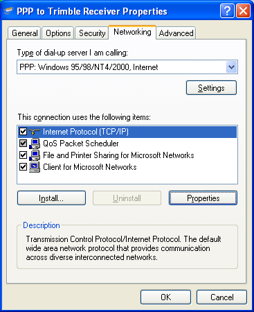
Task: Switch to the General tab
Action: tap(24, 33)
